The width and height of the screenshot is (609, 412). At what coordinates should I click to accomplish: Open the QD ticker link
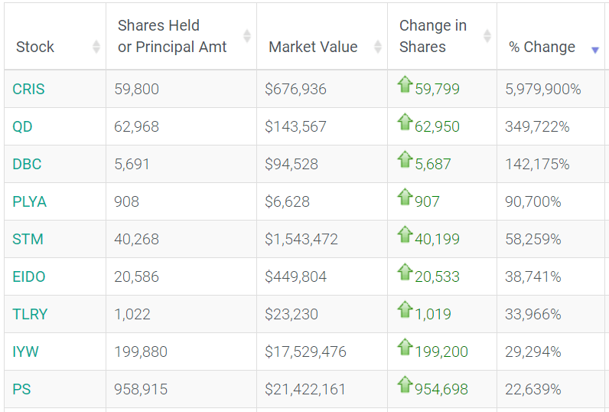pos(22,126)
